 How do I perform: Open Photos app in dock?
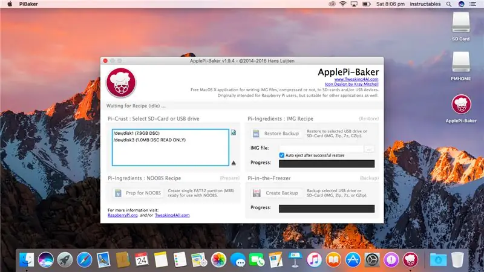(x=218, y=260)
